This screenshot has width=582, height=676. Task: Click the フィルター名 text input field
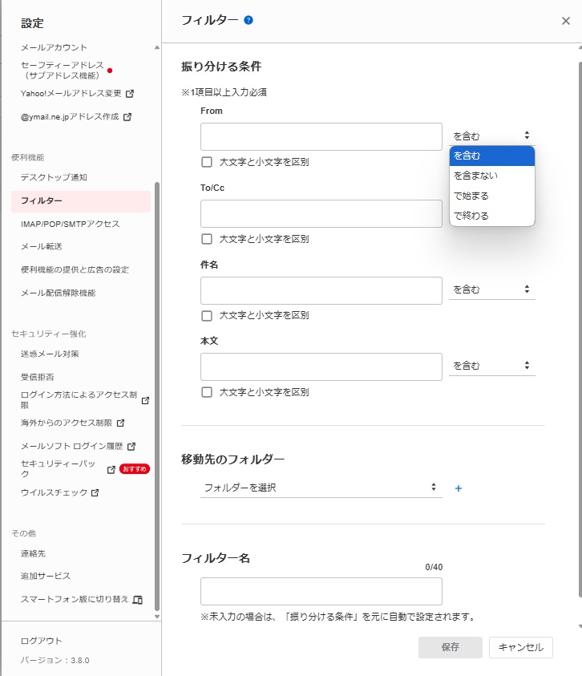(x=321, y=592)
